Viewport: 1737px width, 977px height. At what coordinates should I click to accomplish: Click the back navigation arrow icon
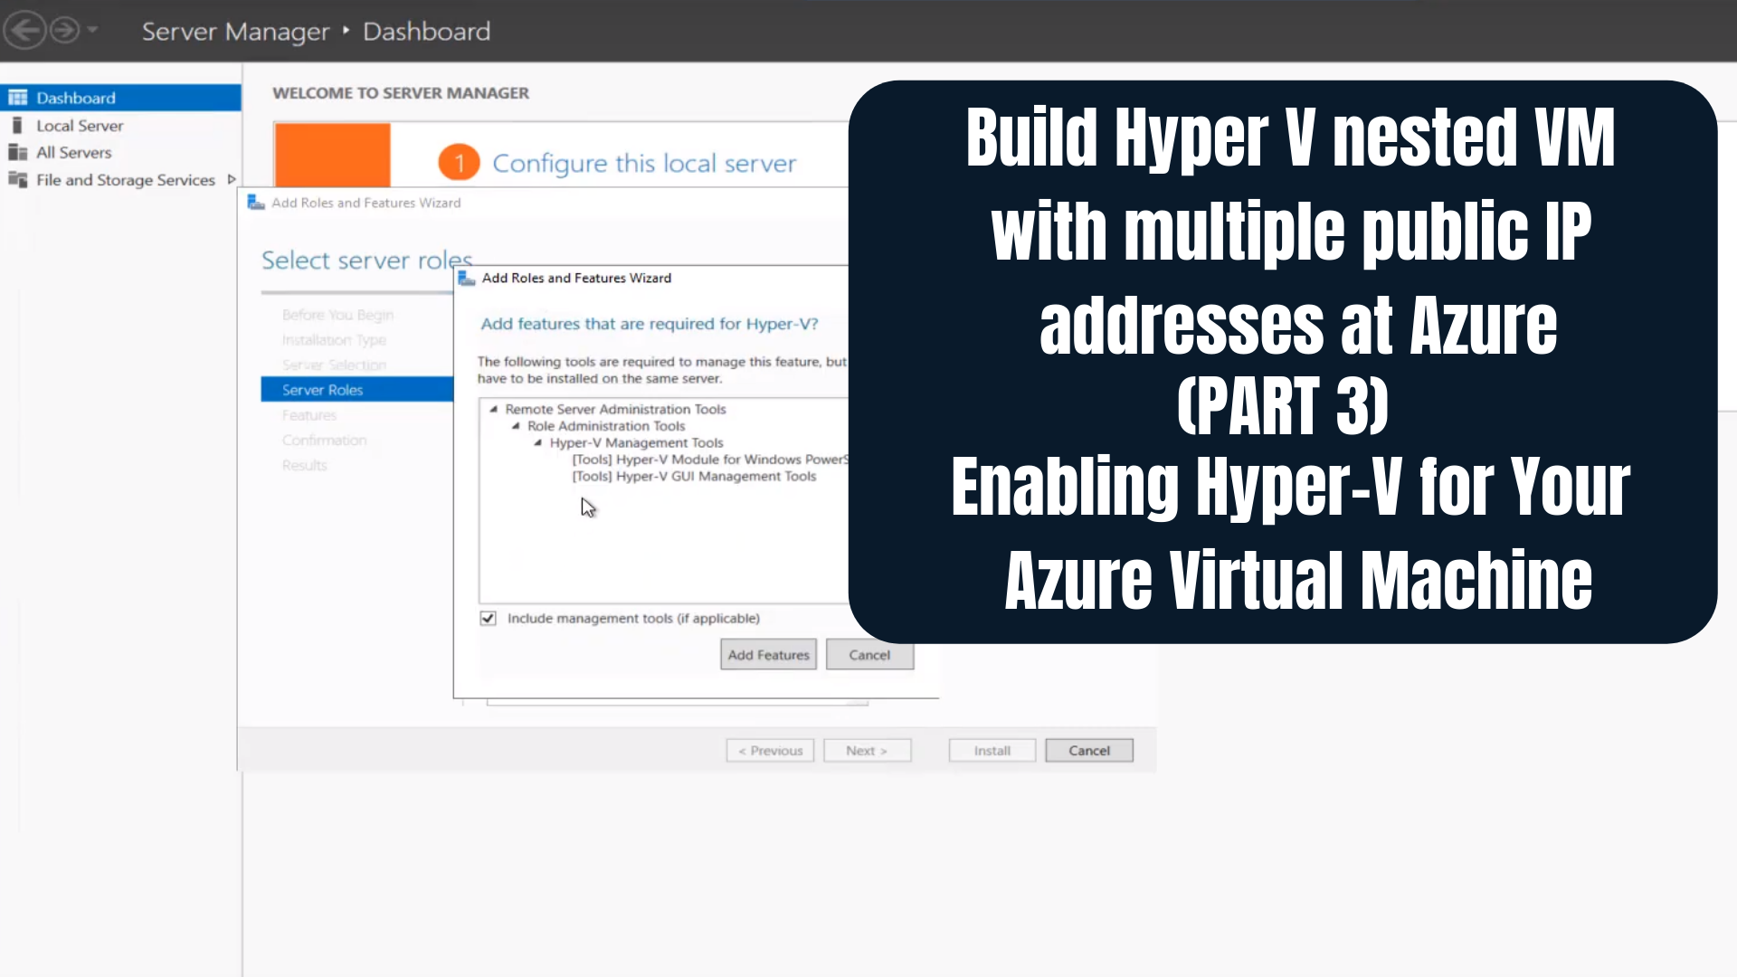pyautogui.click(x=24, y=30)
